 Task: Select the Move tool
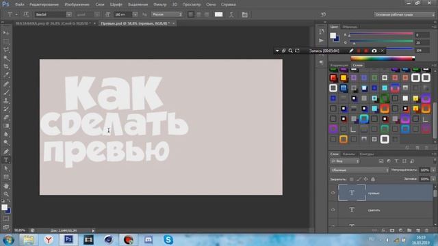pyautogui.click(x=6, y=33)
